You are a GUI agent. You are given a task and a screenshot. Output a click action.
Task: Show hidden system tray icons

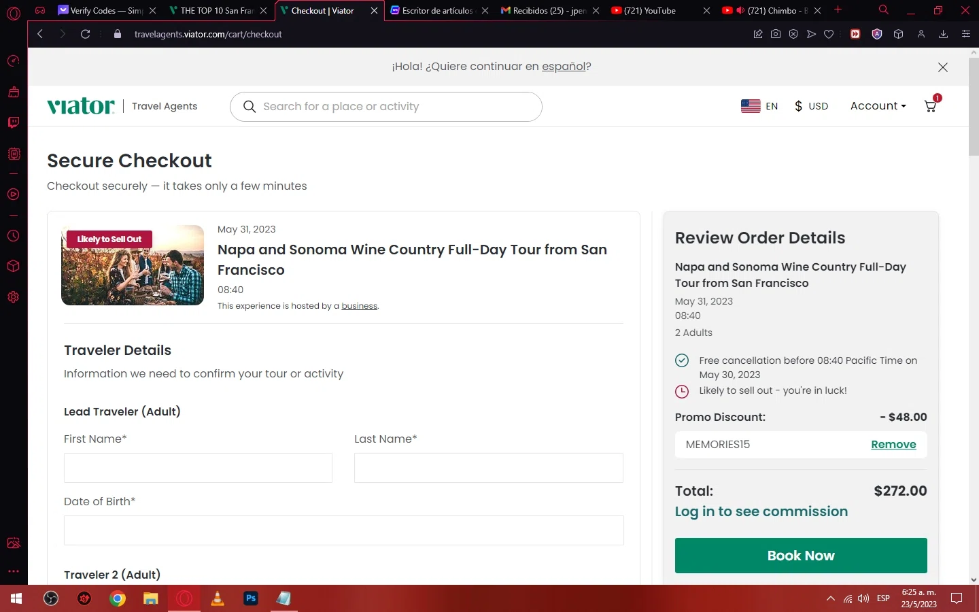pos(830,598)
